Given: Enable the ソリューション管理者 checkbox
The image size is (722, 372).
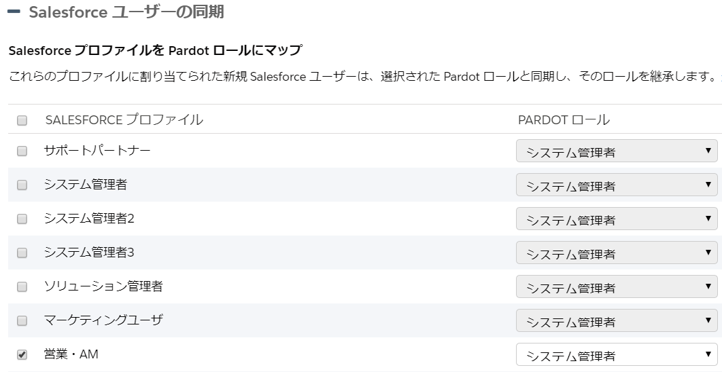Looking at the screenshot, I should 22,287.
